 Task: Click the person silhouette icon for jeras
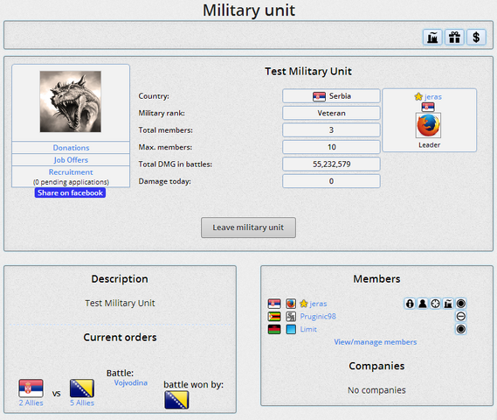pyautogui.click(x=422, y=304)
